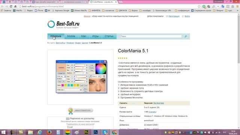Screen dimensions: 240x135
Task: Open the Сокращение ссылок bookmark
Action: [x=201, y=10]
